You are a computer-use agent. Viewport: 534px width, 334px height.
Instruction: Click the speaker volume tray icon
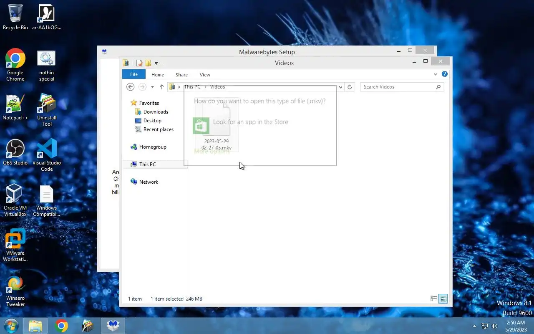pyautogui.click(x=495, y=326)
